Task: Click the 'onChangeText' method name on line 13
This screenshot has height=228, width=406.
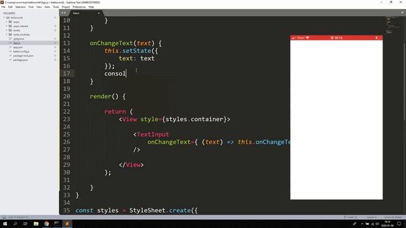Action: (x=112, y=43)
